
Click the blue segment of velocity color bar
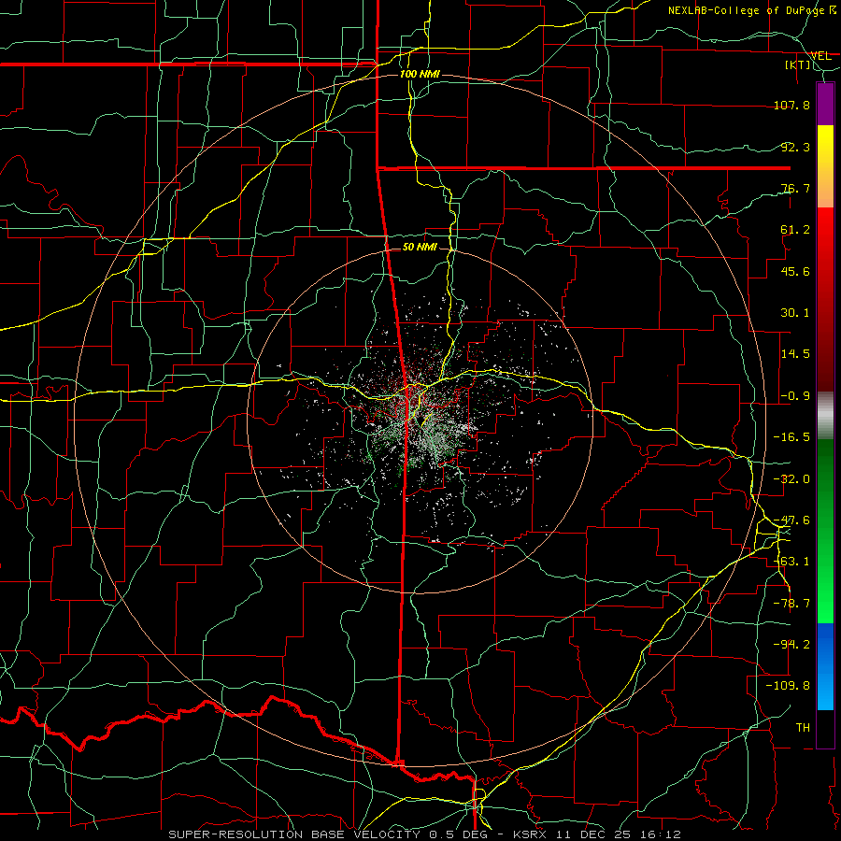tap(825, 666)
